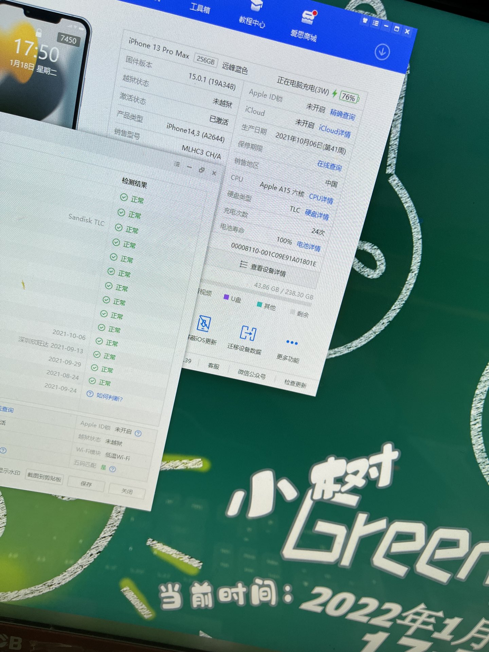Click the 低温Wi-Fi module value
This screenshot has height=652, width=489.
point(117,456)
